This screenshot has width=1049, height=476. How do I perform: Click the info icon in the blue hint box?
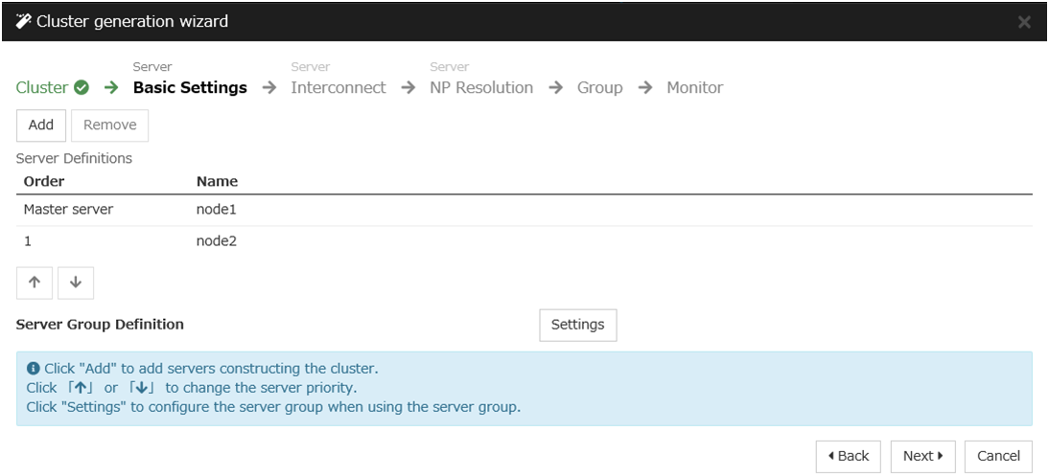34,369
